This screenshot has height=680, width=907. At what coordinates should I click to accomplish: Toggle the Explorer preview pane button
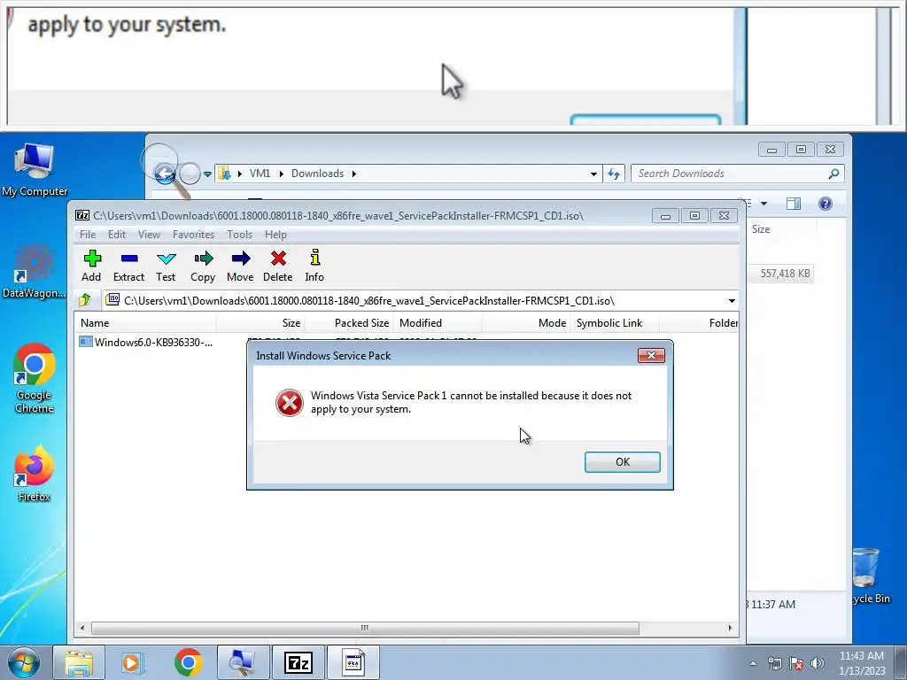click(794, 204)
